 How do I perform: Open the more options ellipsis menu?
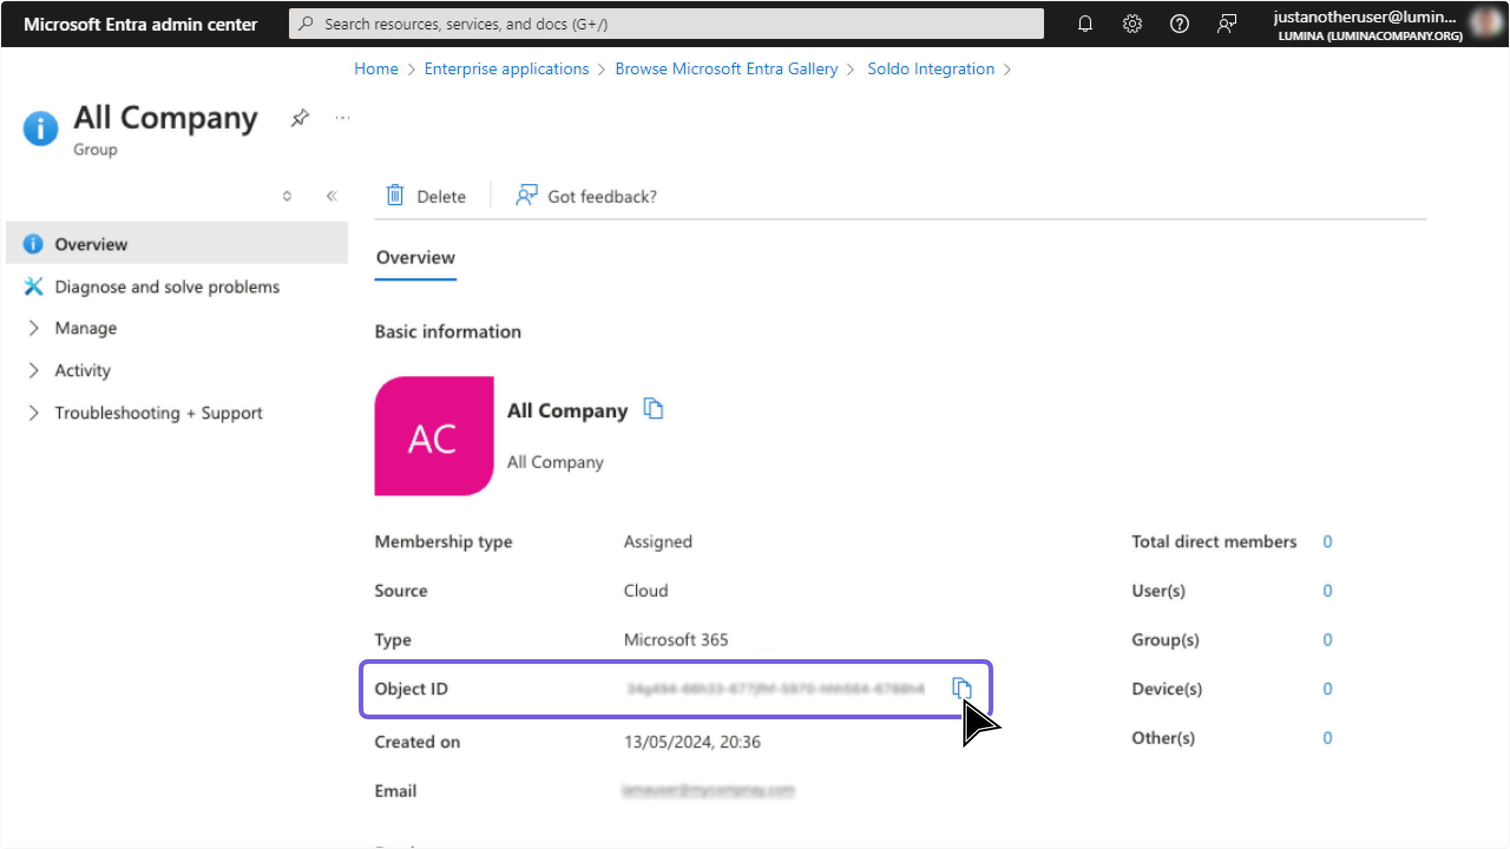pyautogui.click(x=342, y=117)
